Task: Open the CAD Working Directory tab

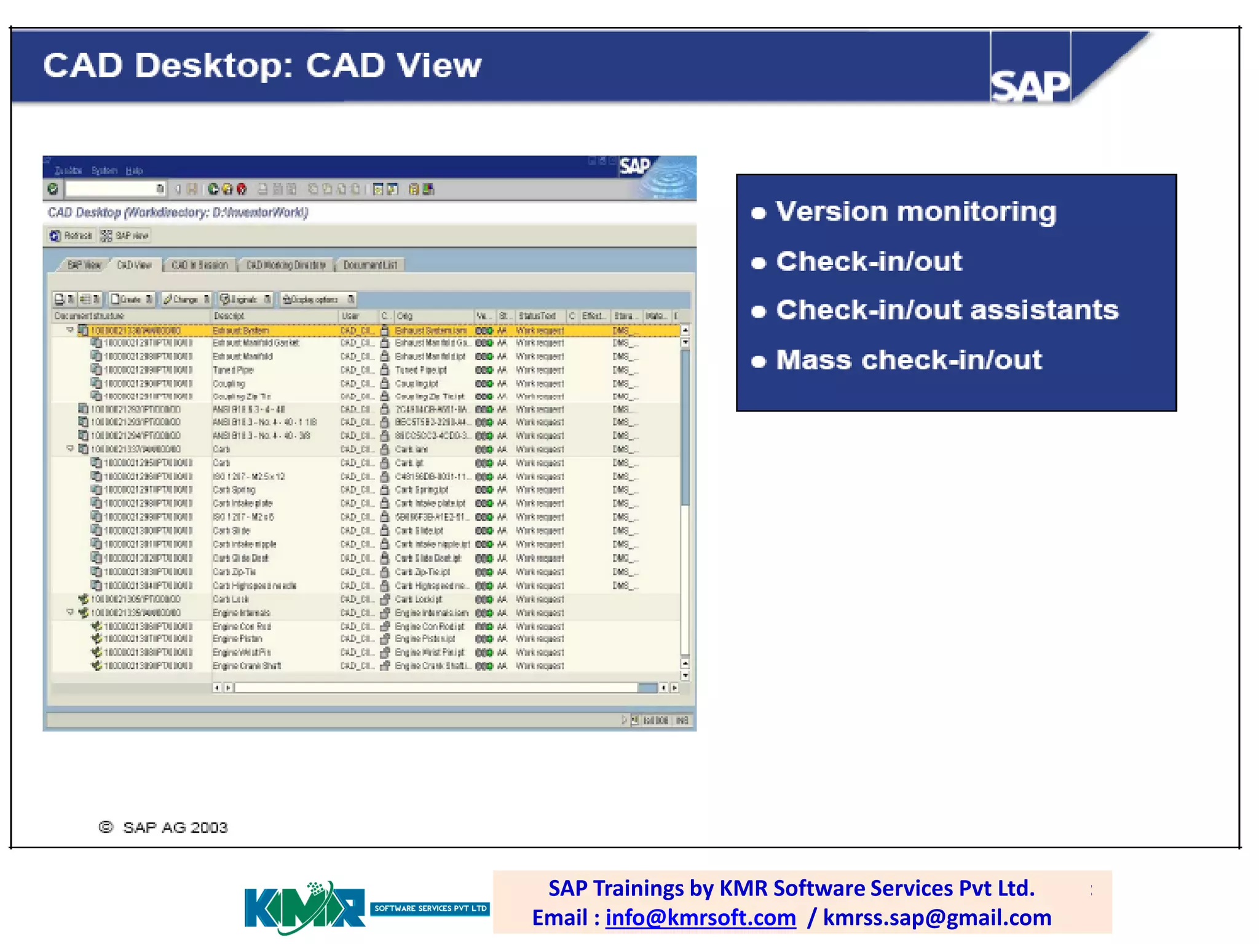Action: click(286, 265)
